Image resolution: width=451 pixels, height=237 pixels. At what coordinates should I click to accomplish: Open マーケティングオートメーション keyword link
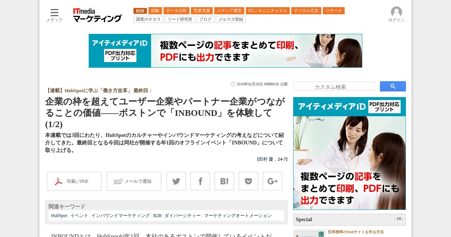(x=238, y=216)
